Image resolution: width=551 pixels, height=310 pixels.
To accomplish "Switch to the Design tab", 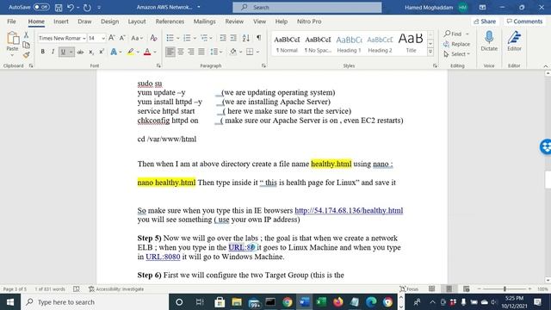I will click(x=109, y=22).
